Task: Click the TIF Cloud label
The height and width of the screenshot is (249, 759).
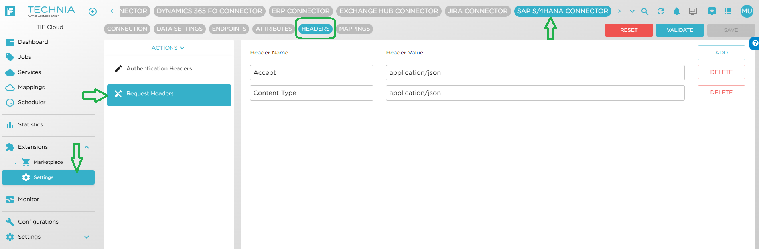Action: coord(50,27)
